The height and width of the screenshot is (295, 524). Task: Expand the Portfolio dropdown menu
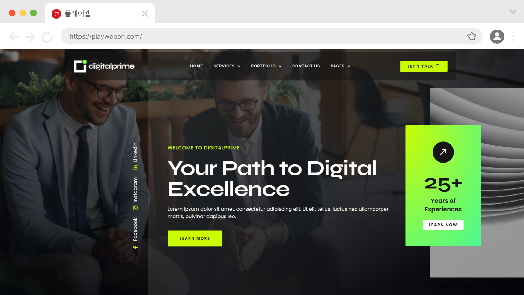266,66
